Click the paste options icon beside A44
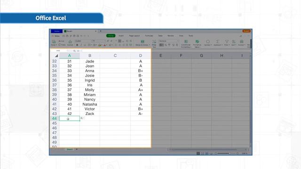This screenshot has height=169, width=301. (82, 118)
